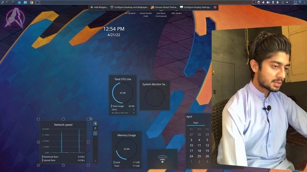Click the System Monitor Se... widget title
The height and width of the screenshot is (172, 307).
tap(154, 85)
